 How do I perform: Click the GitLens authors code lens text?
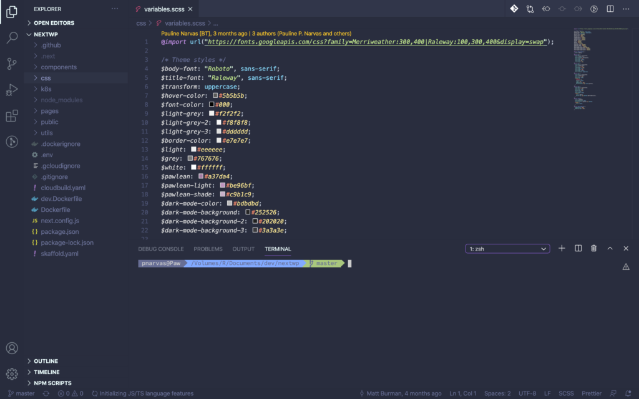click(256, 34)
